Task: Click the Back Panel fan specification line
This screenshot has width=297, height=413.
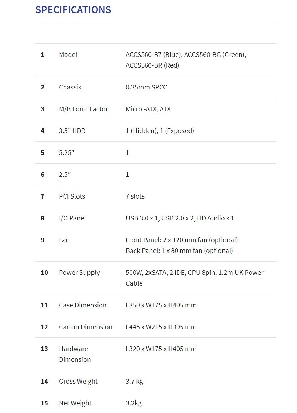Action: click(179, 251)
